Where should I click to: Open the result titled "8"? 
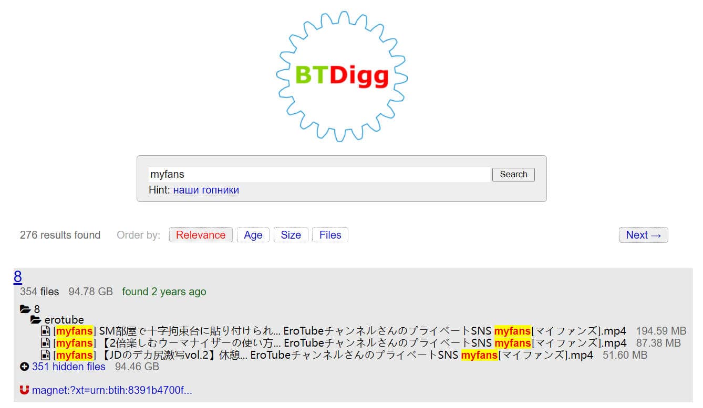point(18,277)
